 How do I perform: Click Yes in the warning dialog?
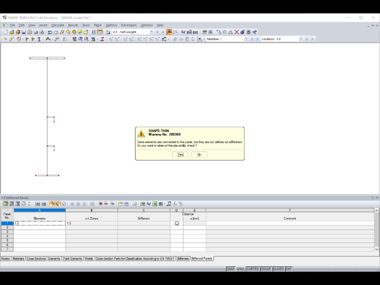coord(180,154)
